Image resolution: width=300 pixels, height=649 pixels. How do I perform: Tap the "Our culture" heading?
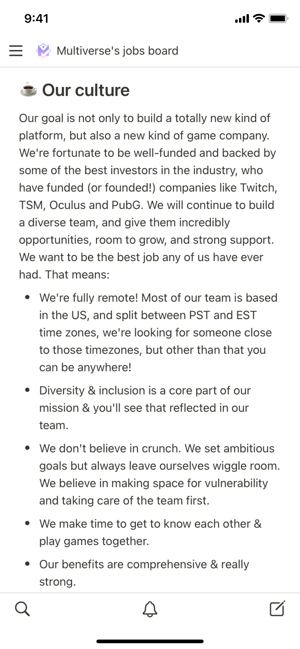tap(86, 90)
